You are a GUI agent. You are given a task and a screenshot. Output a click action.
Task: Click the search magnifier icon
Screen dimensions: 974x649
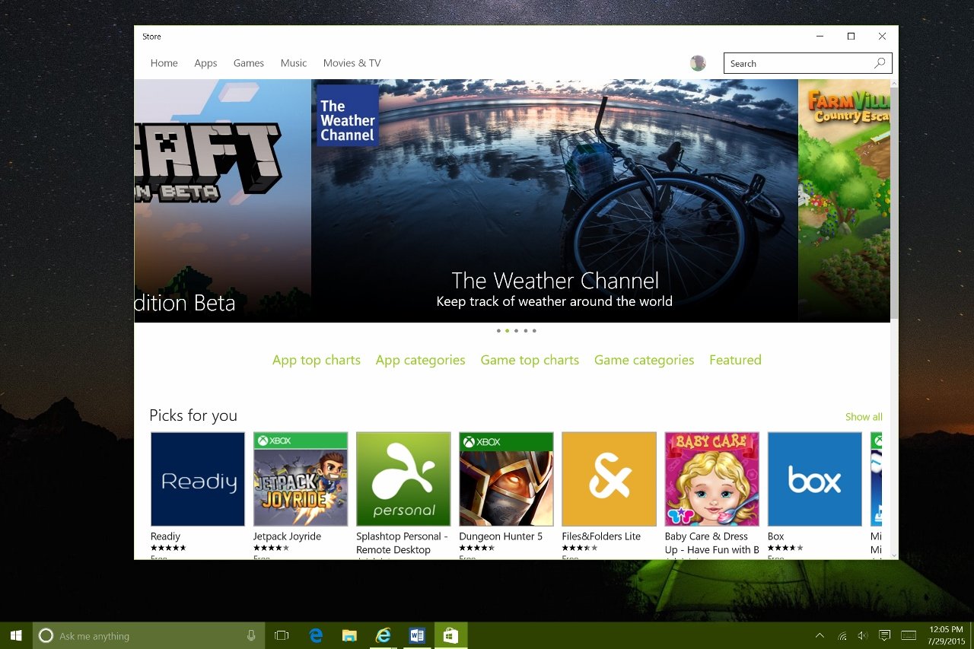[880, 63]
